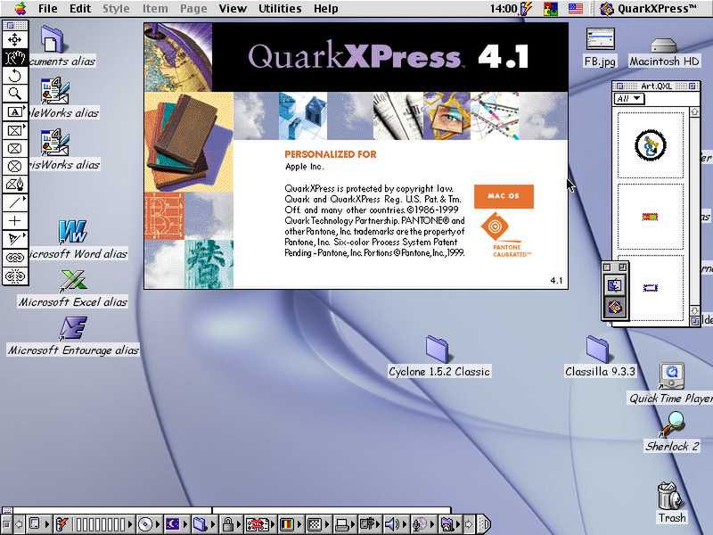Open the Sound Volume speaker module
Viewport: 713px width, 535px height.
point(396,524)
